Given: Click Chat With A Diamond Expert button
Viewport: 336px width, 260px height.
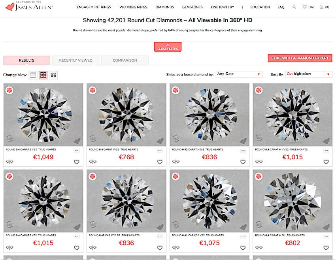Looking at the screenshot, I should [300, 58].
